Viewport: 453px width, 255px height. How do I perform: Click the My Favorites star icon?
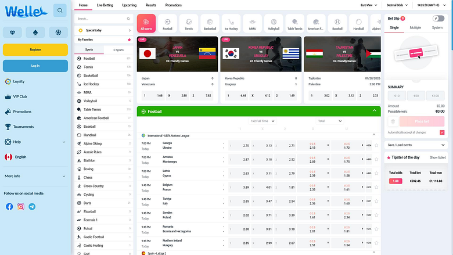[x=129, y=39]
